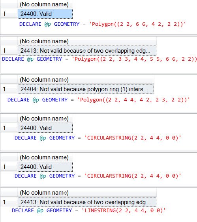Click the first CIRCULARSTRING(2 2, 4 4, 0 0) literal
This screenshot has width=197, height=222.
(133, 138)
